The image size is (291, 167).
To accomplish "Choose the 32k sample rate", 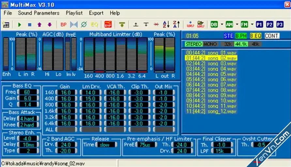I will (227, 44).
